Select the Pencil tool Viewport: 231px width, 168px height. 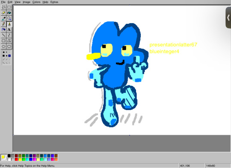point(3,24)
